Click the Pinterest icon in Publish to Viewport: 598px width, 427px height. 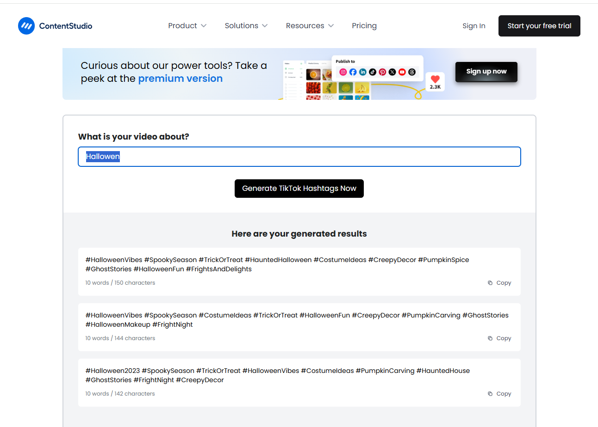(x=382, y=72)
